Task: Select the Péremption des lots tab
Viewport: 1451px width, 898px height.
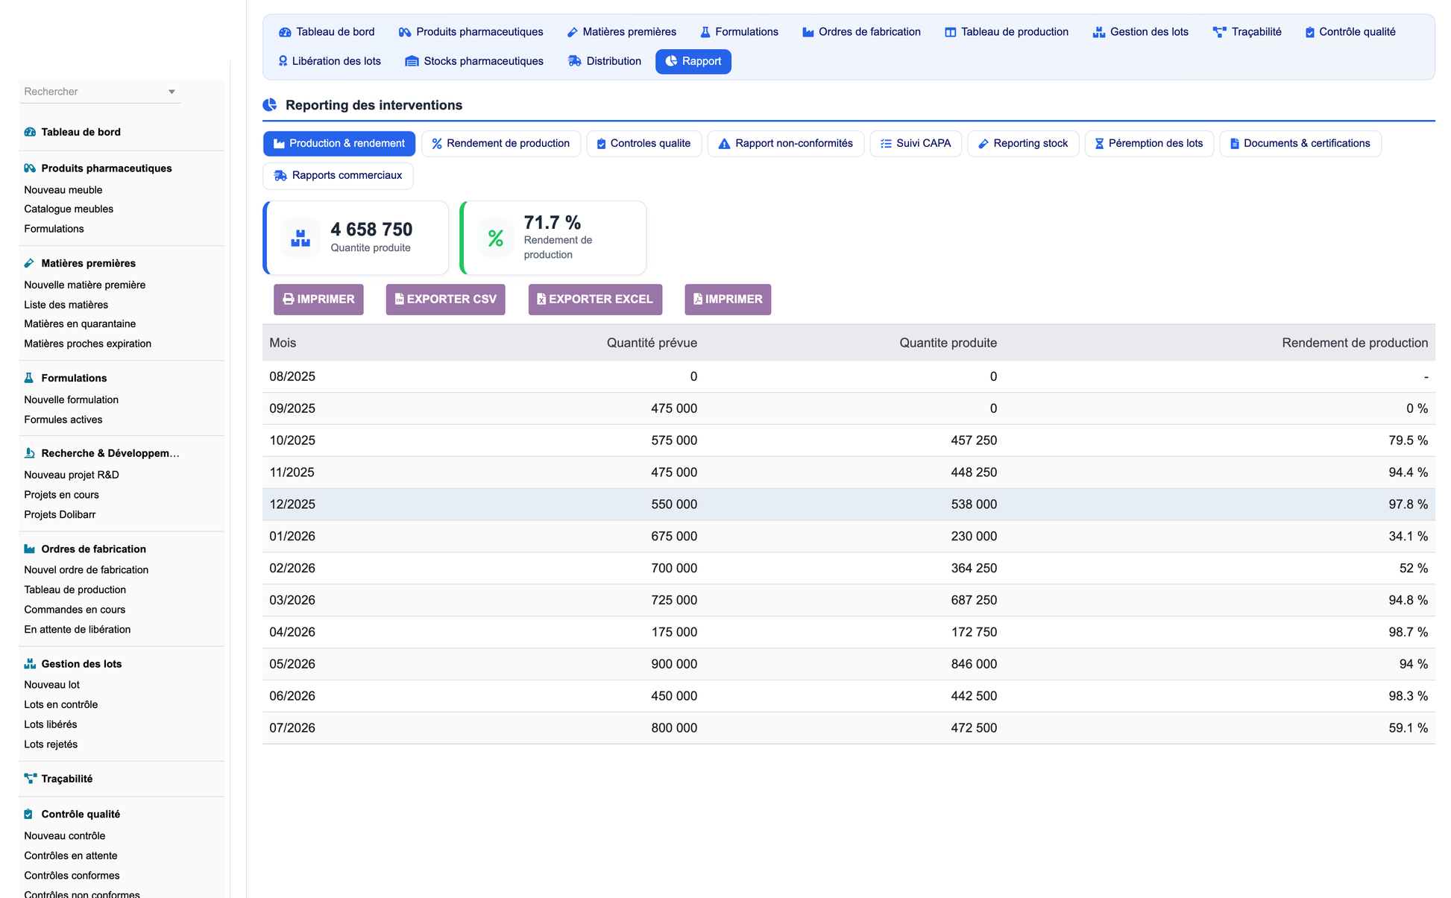Action: pos(1149,143)
